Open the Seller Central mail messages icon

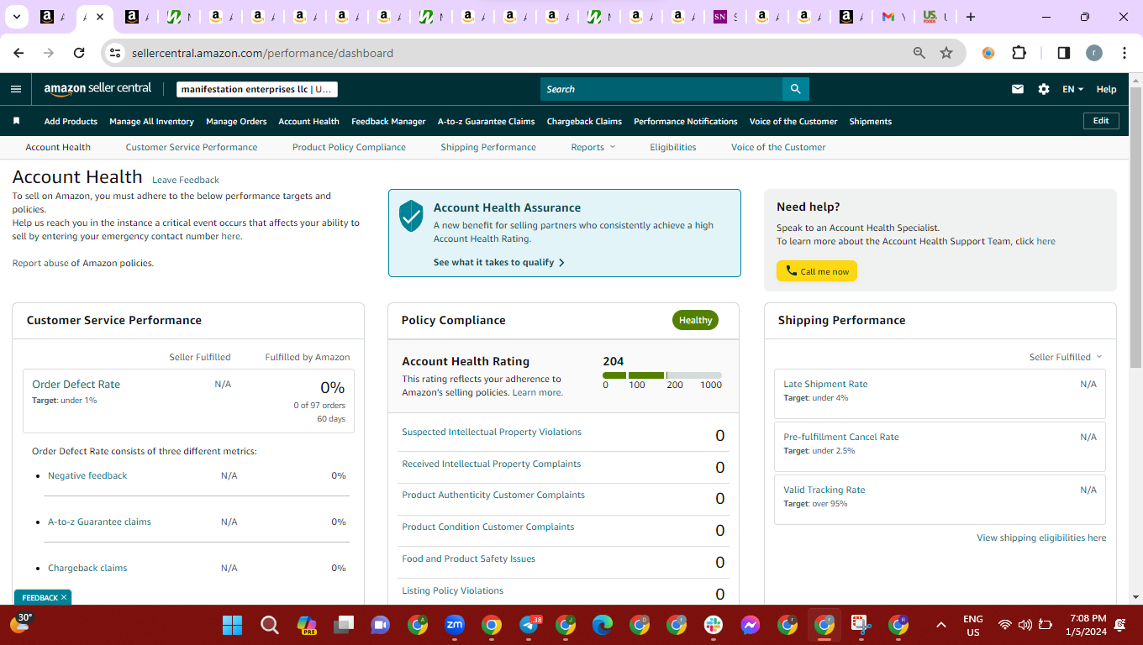1018,89
